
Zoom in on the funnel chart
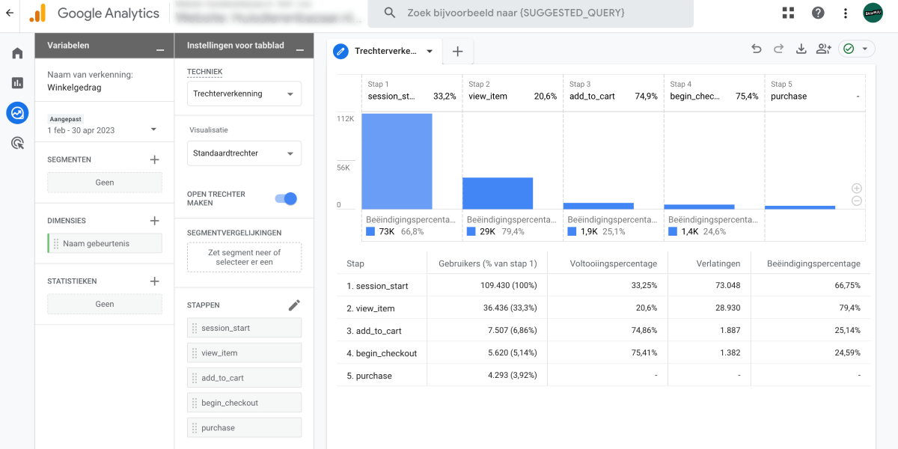click(x=857, y=189)
